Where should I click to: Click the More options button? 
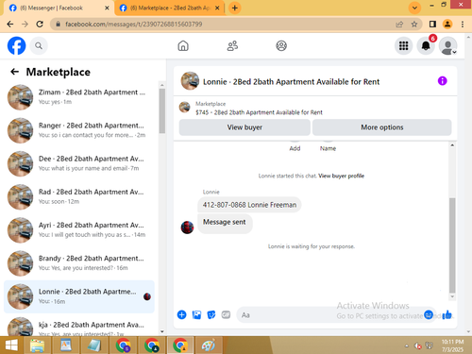(382, 127)
